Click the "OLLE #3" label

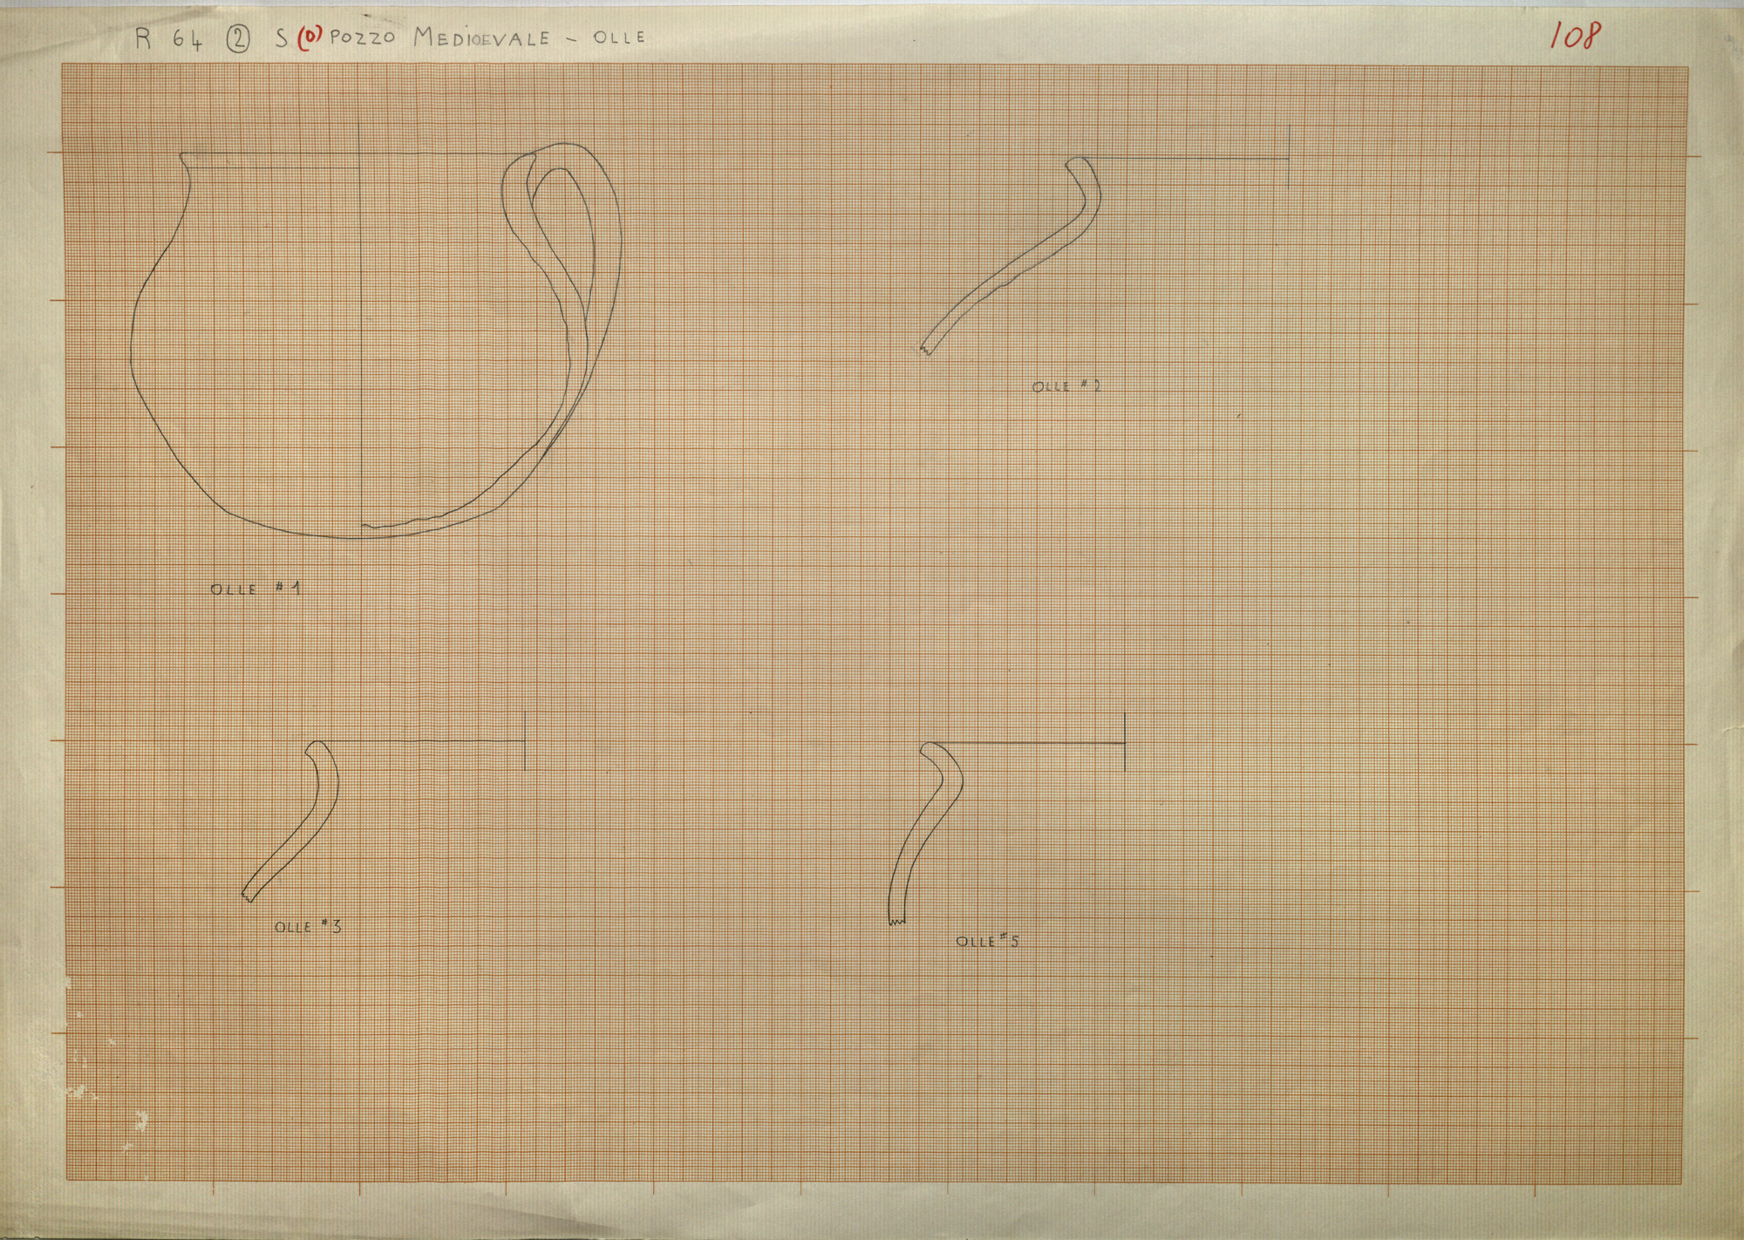[x=308, y=927]
